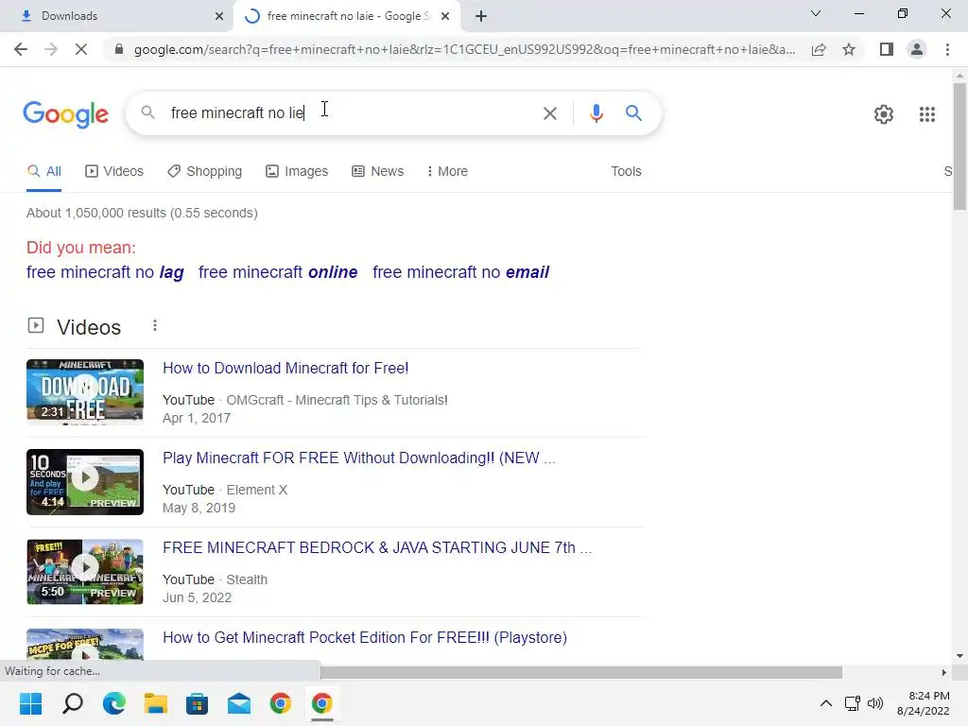This screenshot has width=968, height=726.
Task: Select the All results tab
Action: pyautogui.click(x=43, y=172)
